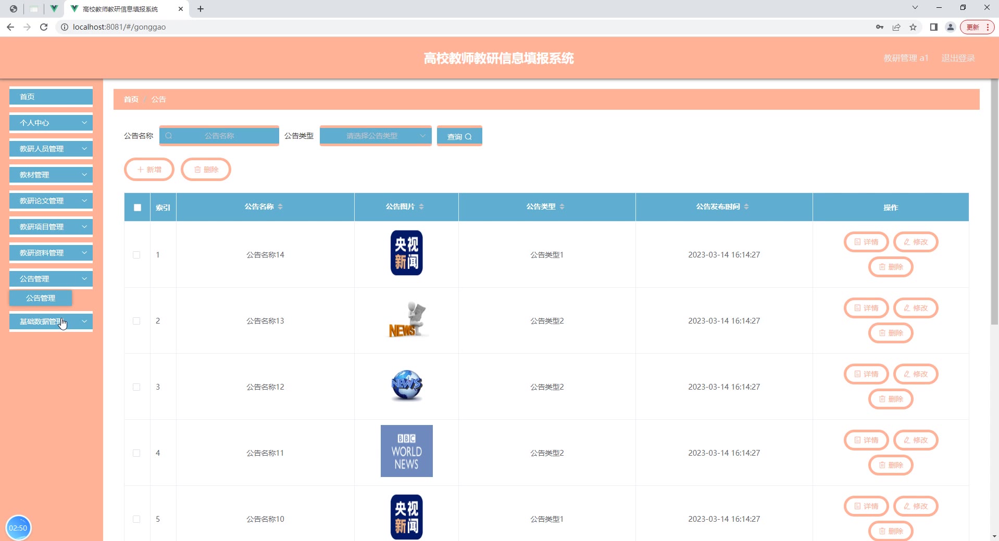Click 首页 in the breadcrumb

click(131, 99)
